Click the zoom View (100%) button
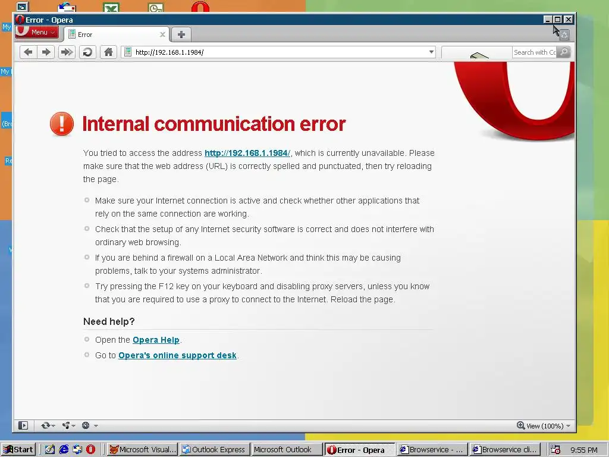The width and height of the screenshot is (609, 457). (540, 426)
